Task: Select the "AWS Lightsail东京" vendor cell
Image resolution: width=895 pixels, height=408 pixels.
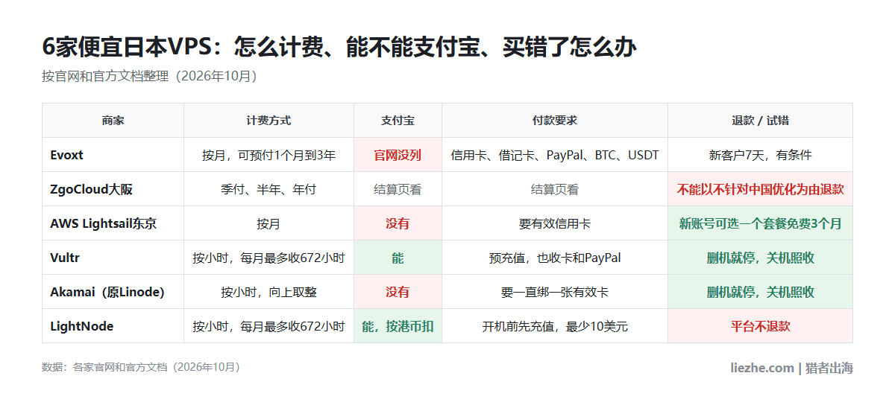Action: (113, 223)
